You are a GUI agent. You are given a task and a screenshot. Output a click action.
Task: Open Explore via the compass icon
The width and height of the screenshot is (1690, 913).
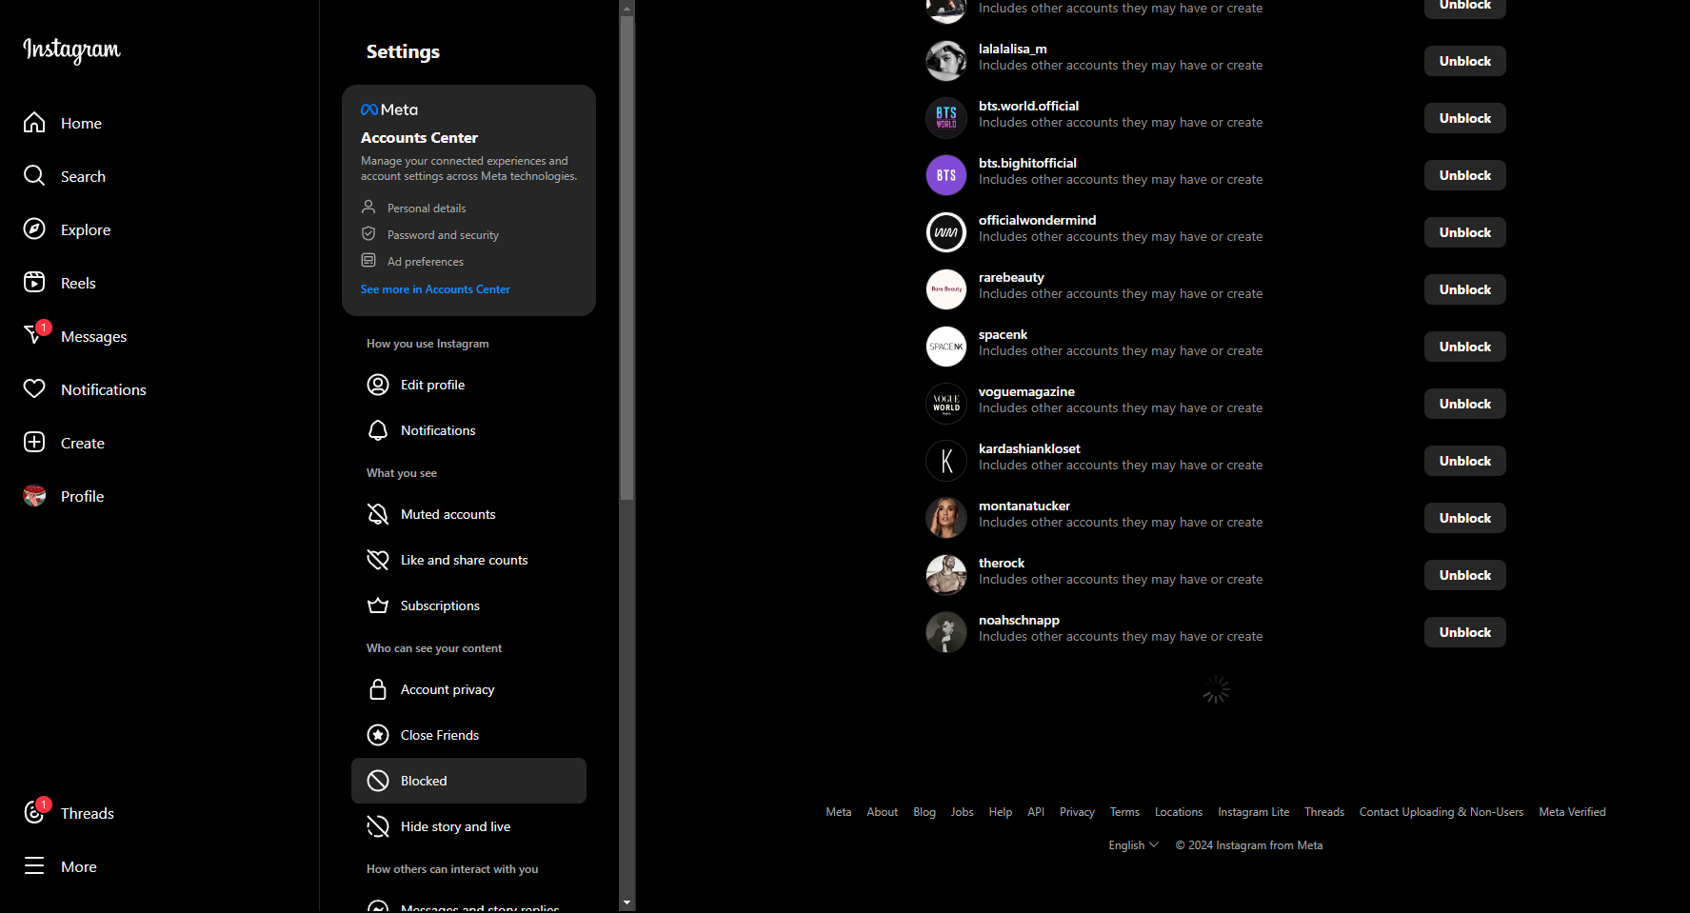coord(34,229)
